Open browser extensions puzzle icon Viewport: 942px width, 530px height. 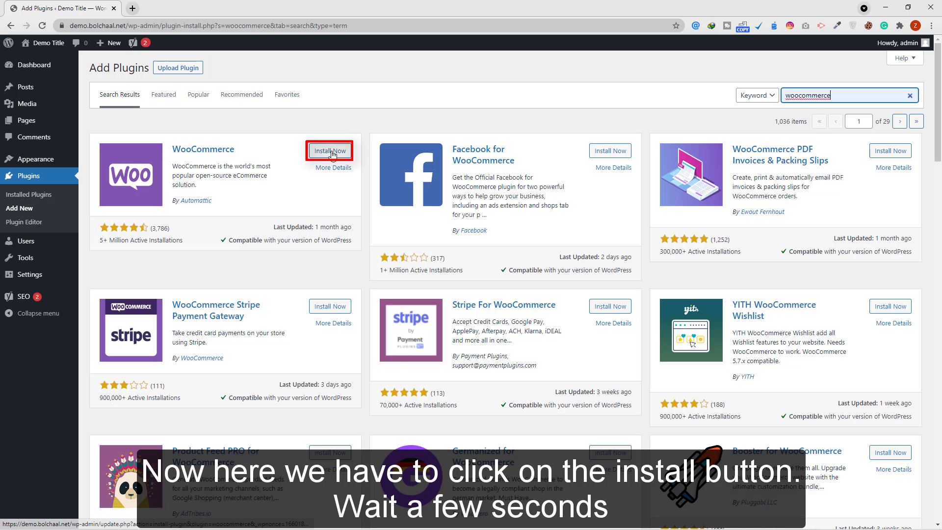click(899, 26)
